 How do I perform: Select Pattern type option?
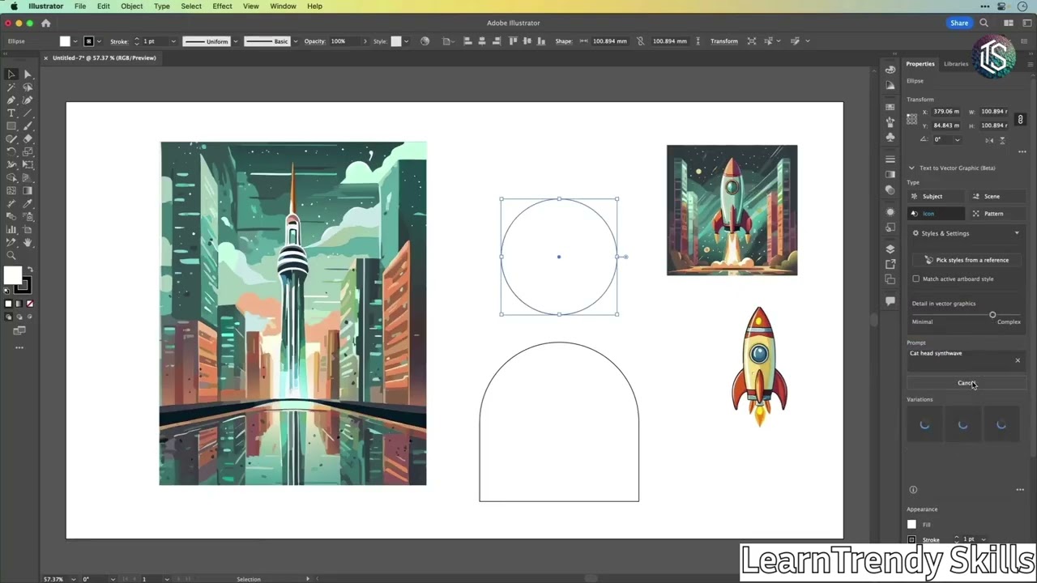(x=996, y=214)
